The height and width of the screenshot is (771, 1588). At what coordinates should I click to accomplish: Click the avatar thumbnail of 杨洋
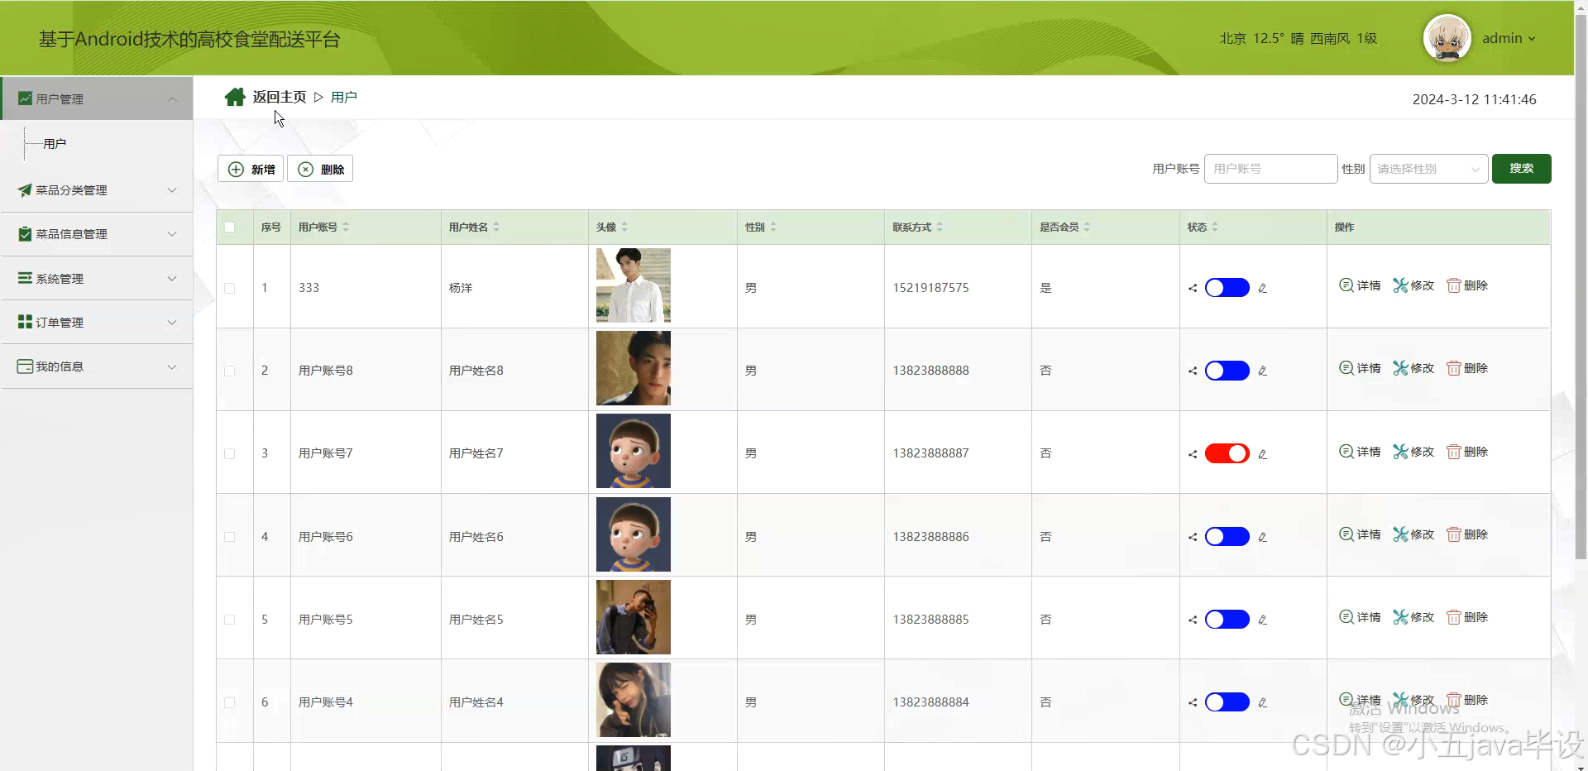pos(634,285)
